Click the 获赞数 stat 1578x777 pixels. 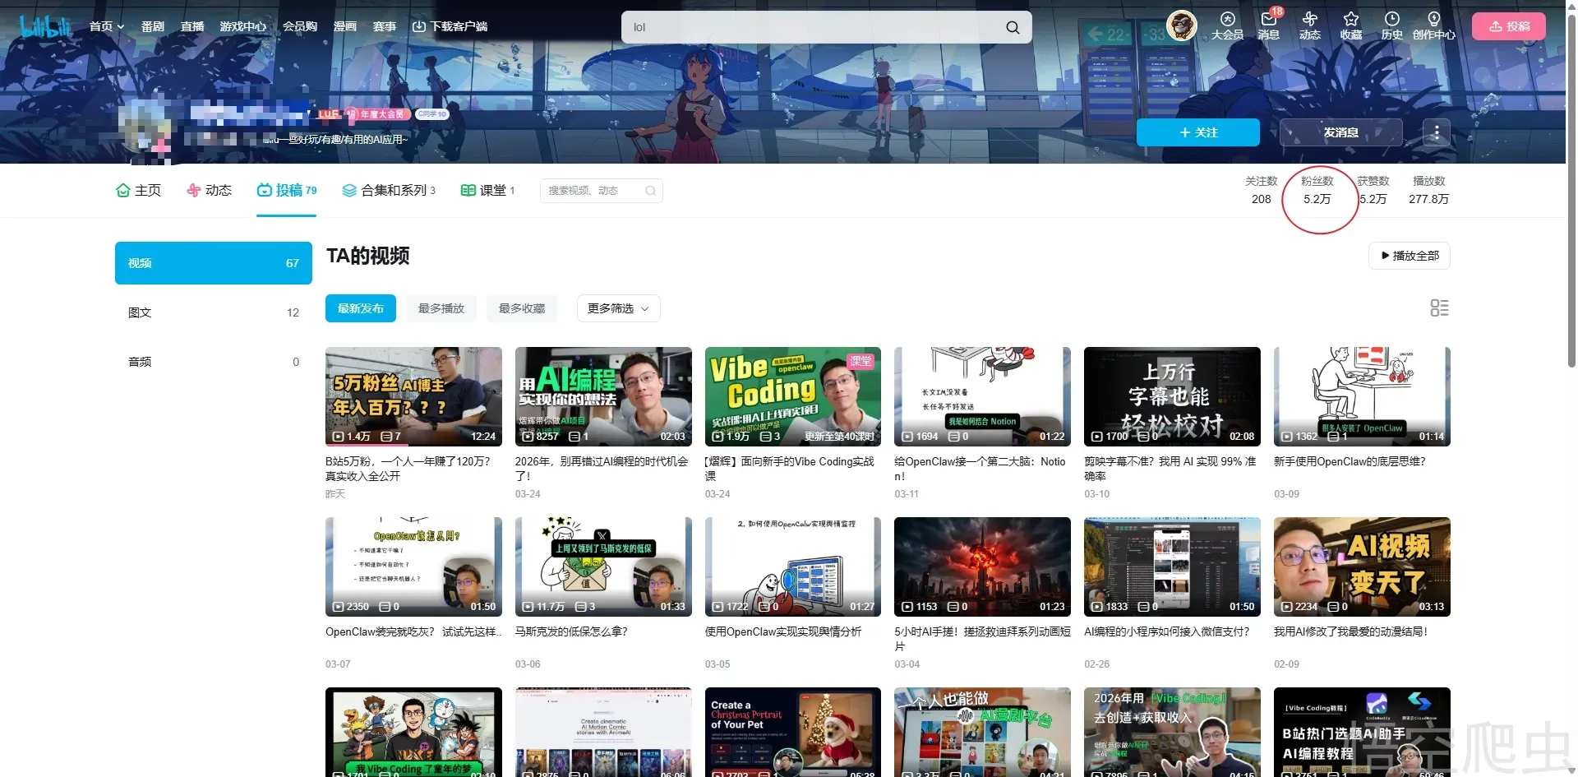1373,190
